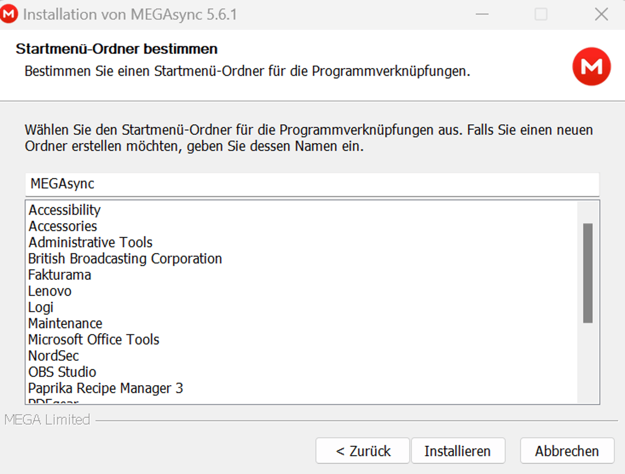Click the Microsoft Office Tools entry
Image resolution: width=625 pixels, height=474 pixels.
click(93, 339)
